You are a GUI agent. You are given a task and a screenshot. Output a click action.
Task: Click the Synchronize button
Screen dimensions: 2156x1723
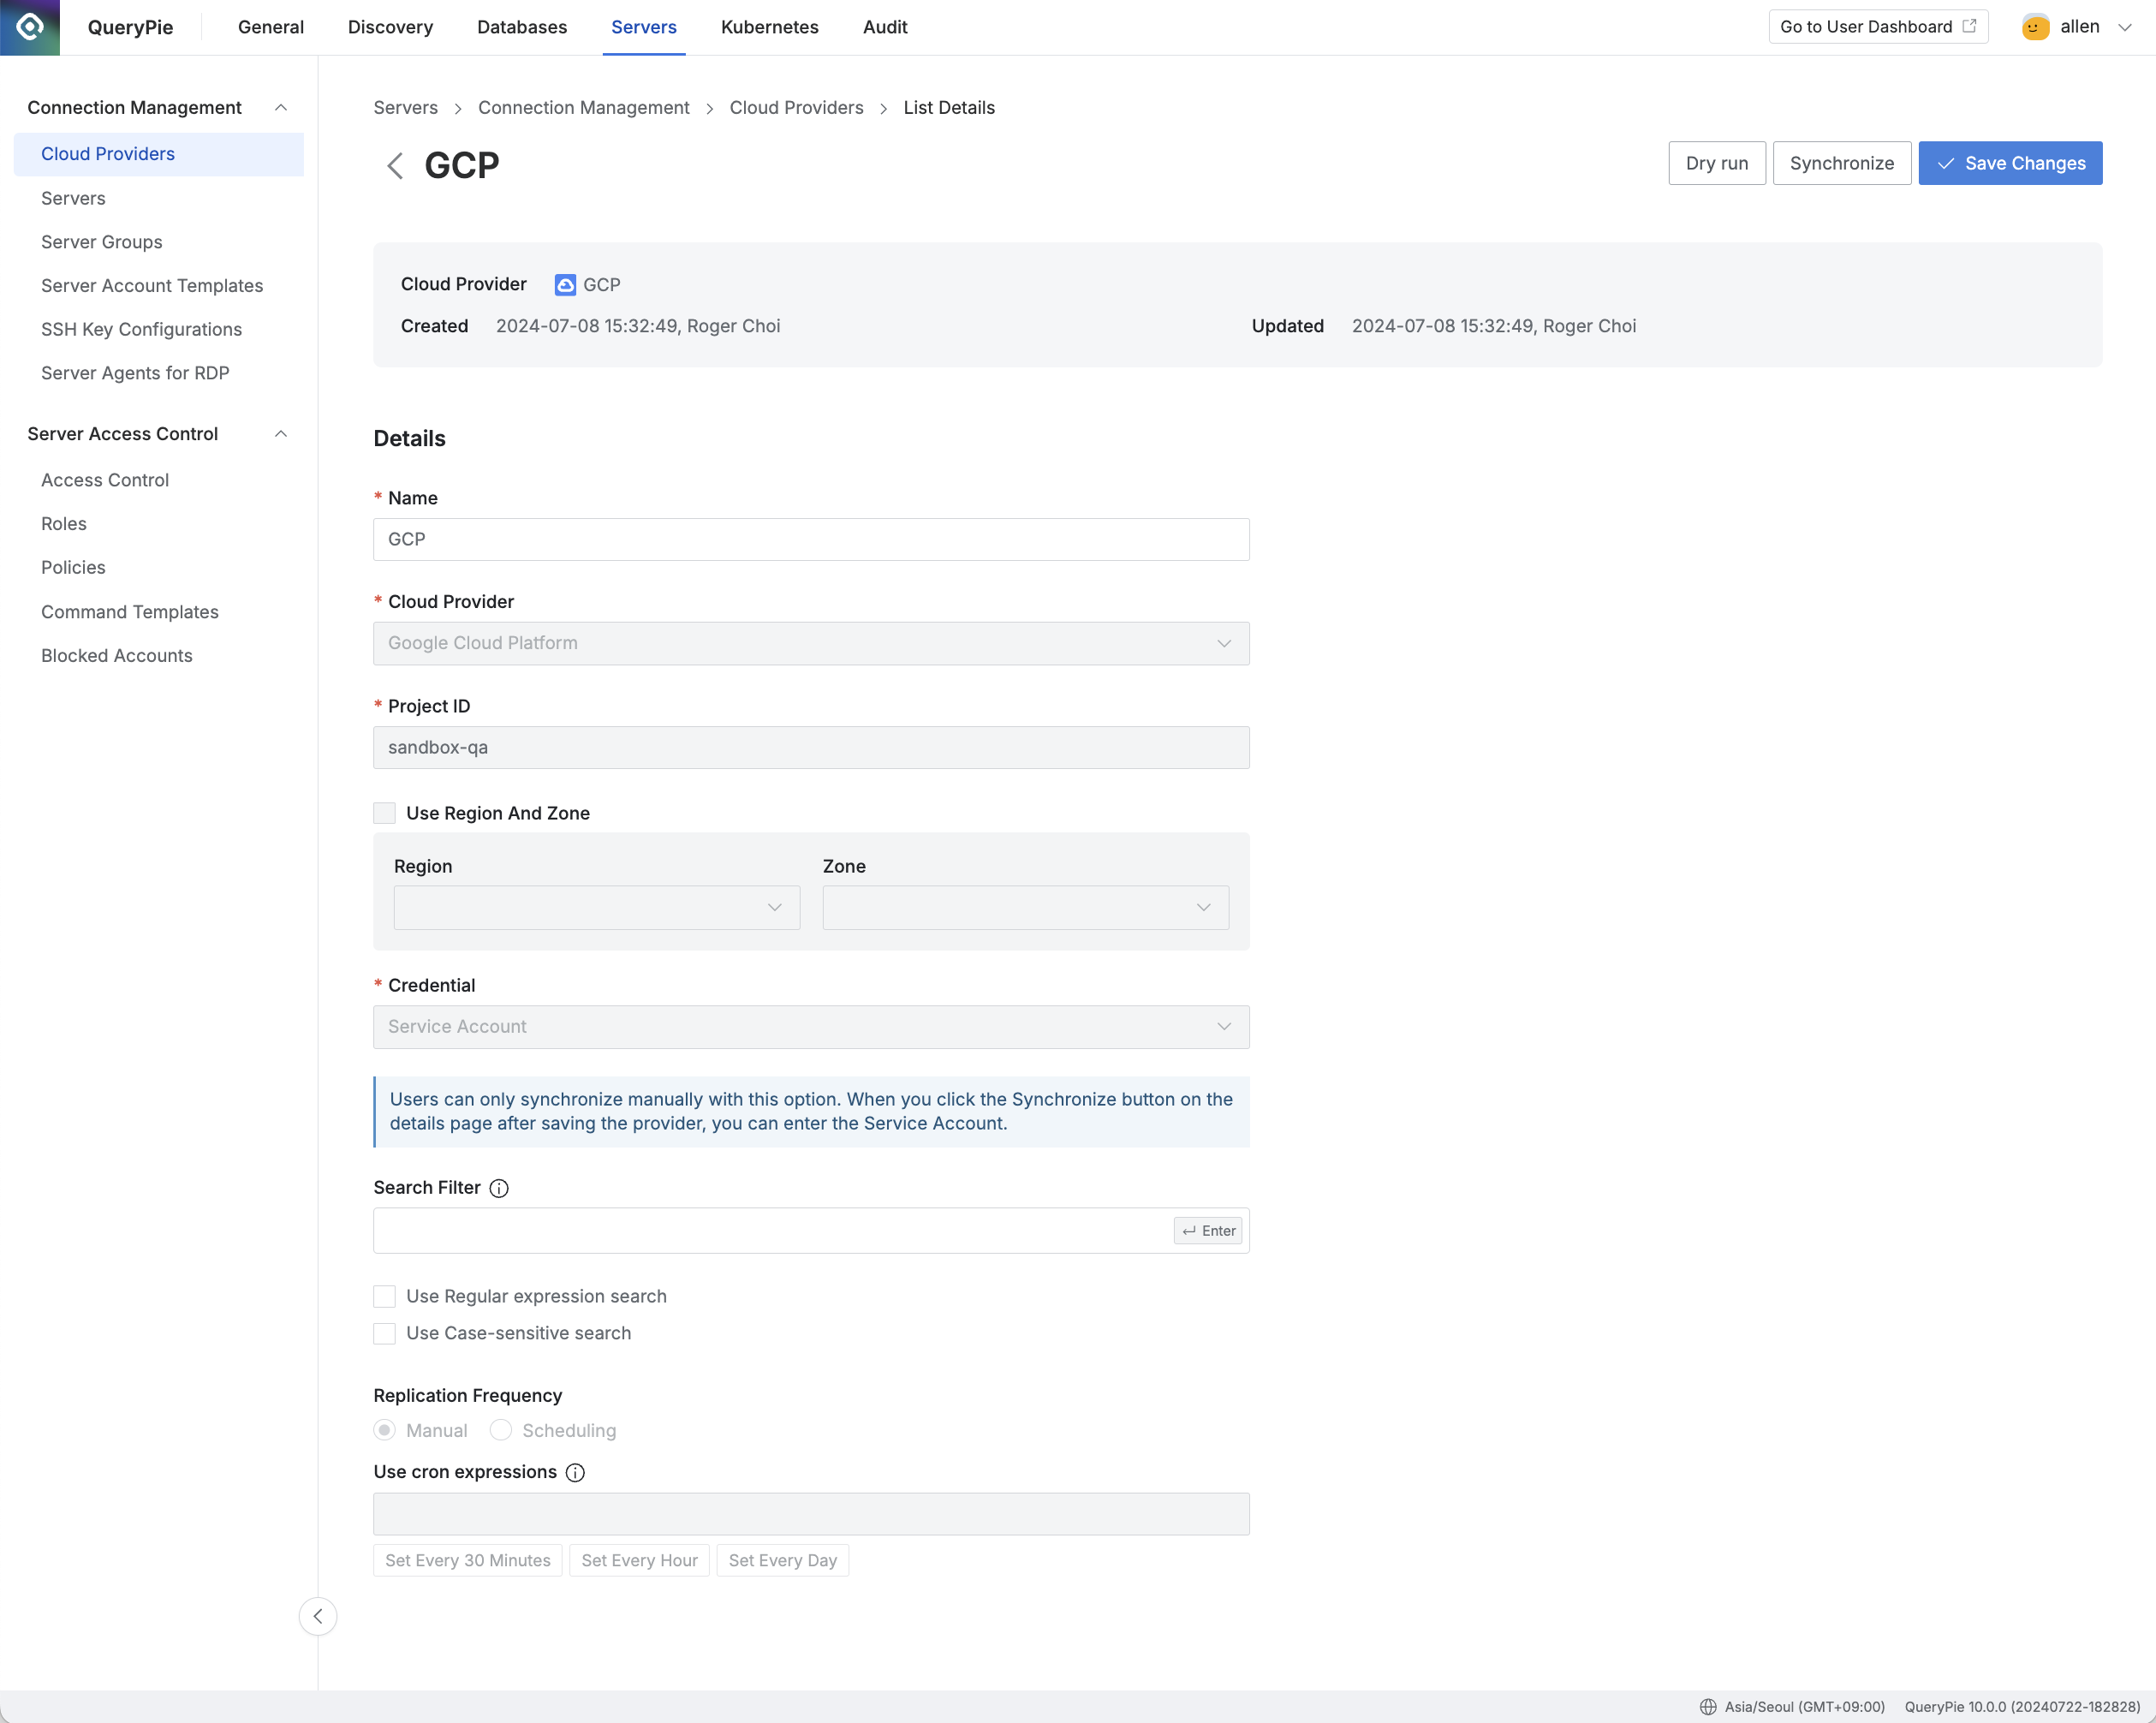coord(1842,163)
